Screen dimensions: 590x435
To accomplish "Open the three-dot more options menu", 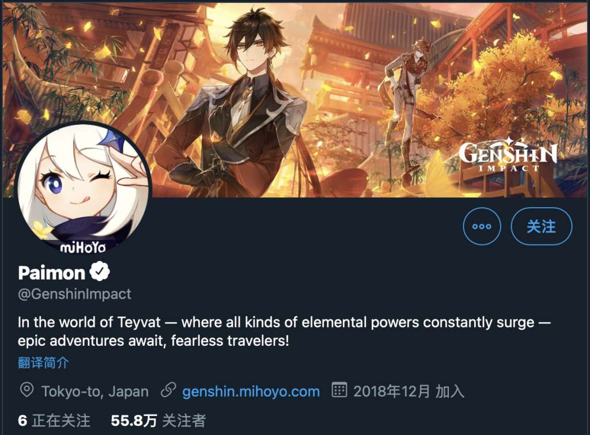I will point(482,226).
